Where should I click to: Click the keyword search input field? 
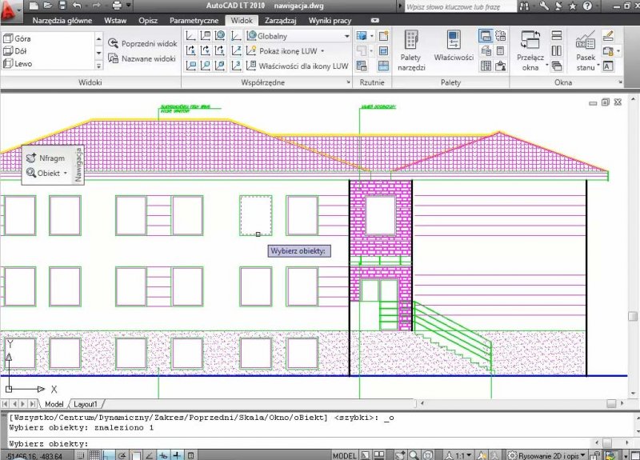[460, 6]
